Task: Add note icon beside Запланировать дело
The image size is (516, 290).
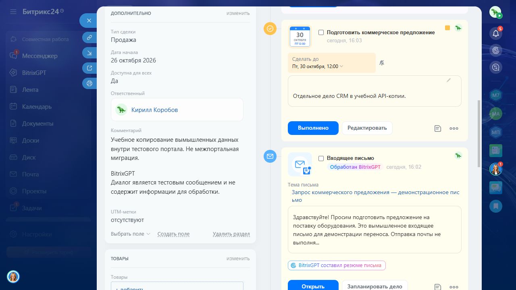Action: [x=438, y=287]
